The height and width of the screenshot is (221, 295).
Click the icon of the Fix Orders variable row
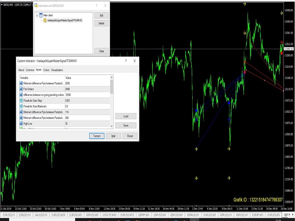21,89
